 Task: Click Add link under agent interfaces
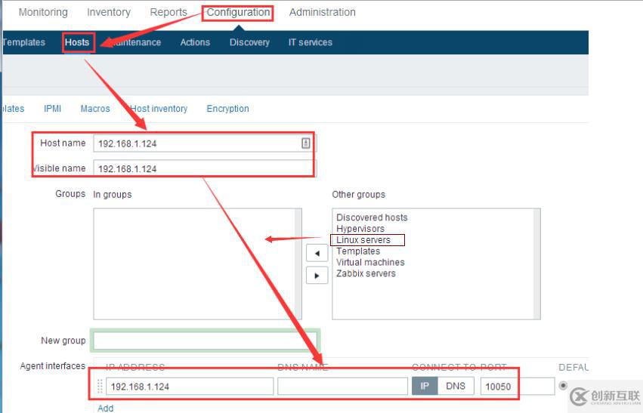[x=105, y=408]
